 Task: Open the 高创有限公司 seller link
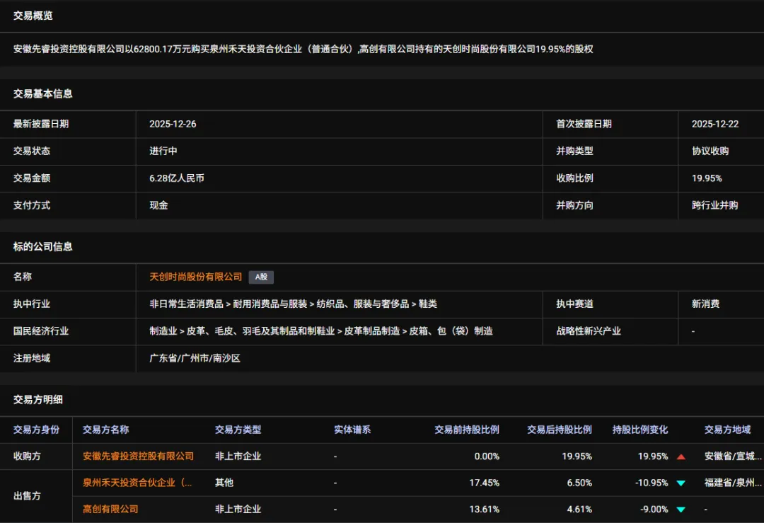[x=110, y=509]
